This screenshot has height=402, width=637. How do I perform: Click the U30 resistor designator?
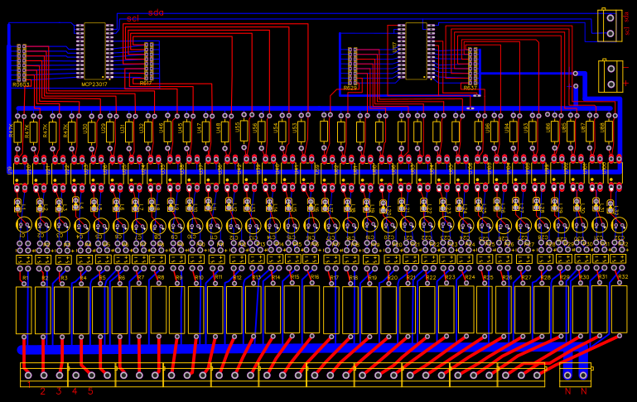85,128
